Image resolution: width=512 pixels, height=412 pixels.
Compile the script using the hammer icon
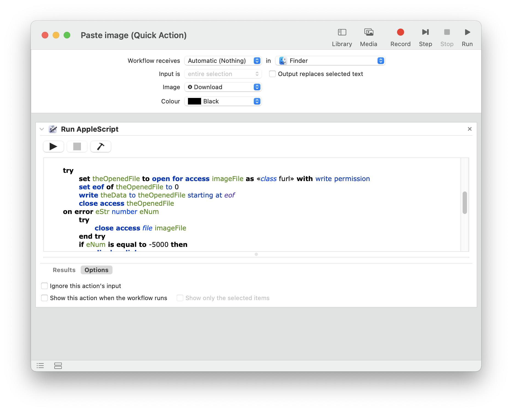click(x=100, y=146)
